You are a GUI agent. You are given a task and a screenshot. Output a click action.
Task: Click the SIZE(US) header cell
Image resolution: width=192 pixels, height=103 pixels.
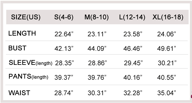click(26, 17)
